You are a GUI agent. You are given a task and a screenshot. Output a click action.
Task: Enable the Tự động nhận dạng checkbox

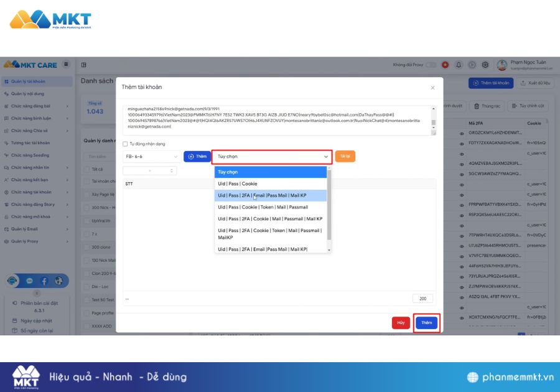tap(125, 144)
